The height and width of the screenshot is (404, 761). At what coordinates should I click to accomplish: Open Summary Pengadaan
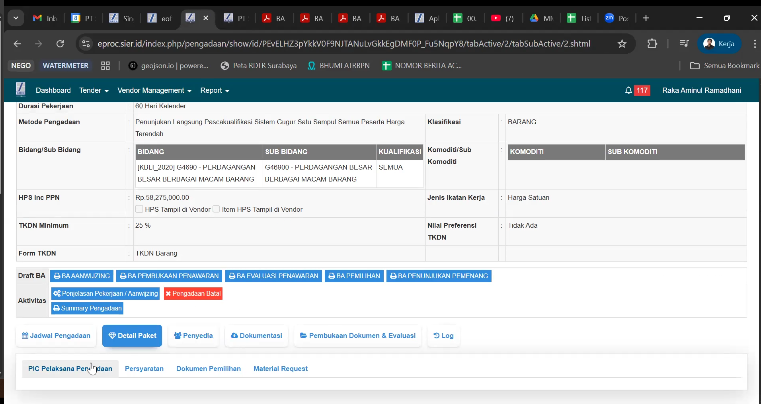coord(87,308)
